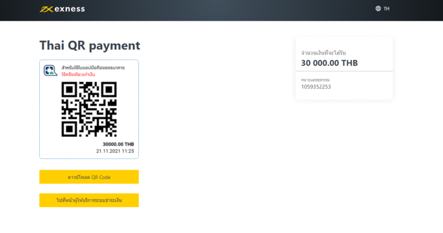The image size is (443, 233).
Task: Click the QR code image
Action: click(89, 109)
